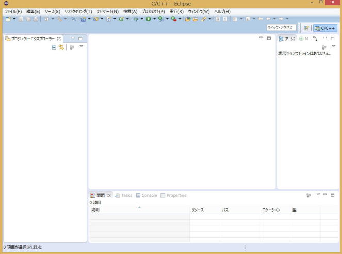This screenshot has width=342, height=254.
Task: Click the External Tools run icon
Action: 174,19
